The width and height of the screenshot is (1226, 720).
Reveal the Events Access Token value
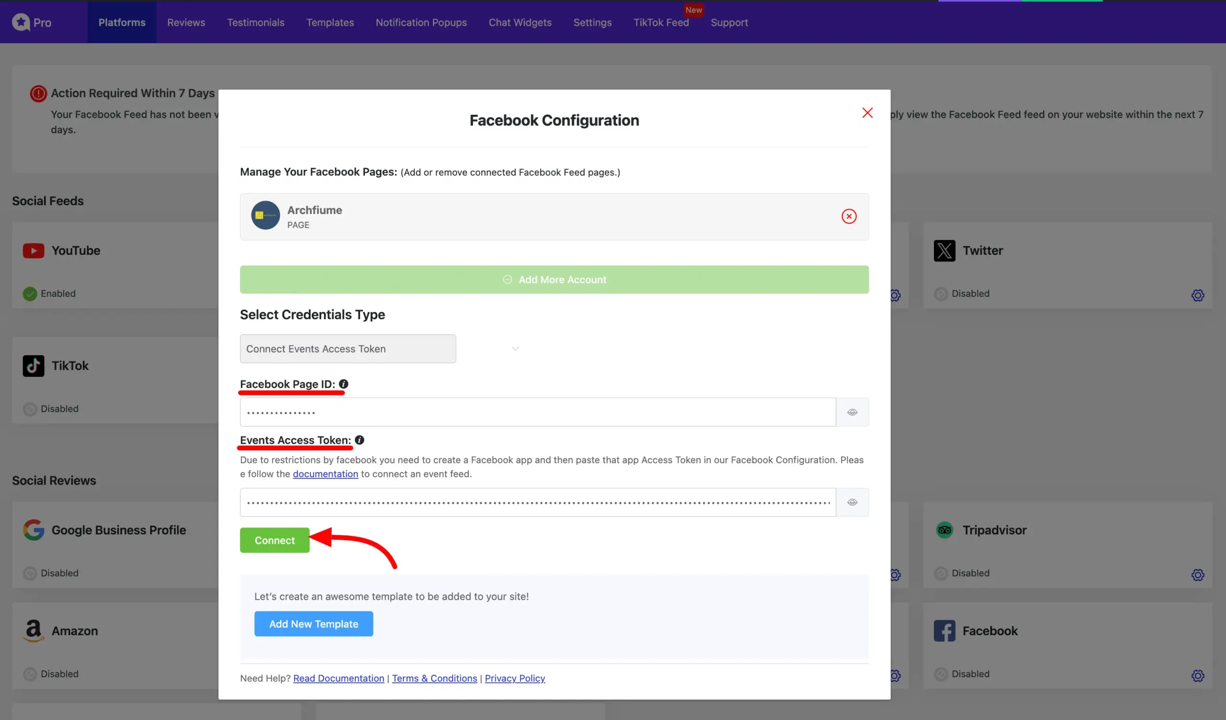[851, 502]
